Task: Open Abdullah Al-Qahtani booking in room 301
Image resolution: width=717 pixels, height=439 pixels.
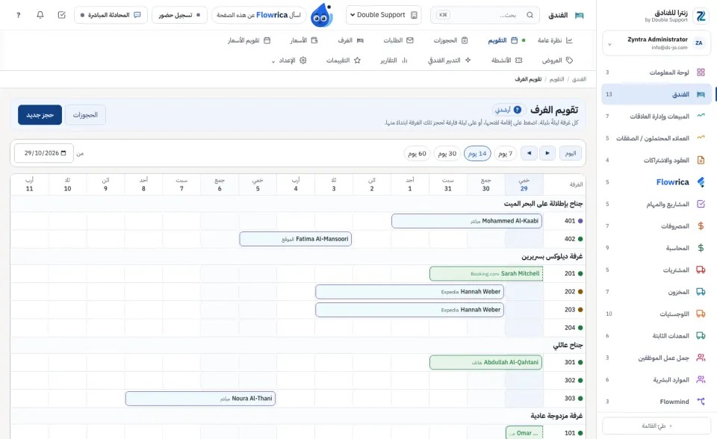Action: click(x=485, y=362)
